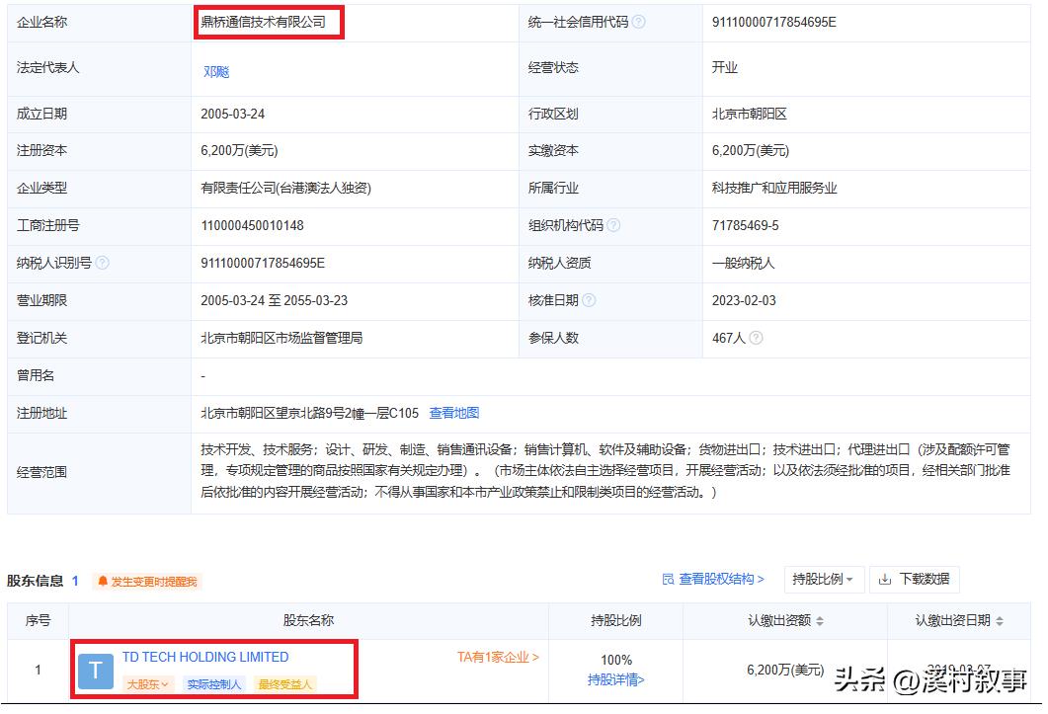Click the 纳税人资质 value 一般纳税人
The width and height of the screenshot is (1048, 714).
coord(743,263)
